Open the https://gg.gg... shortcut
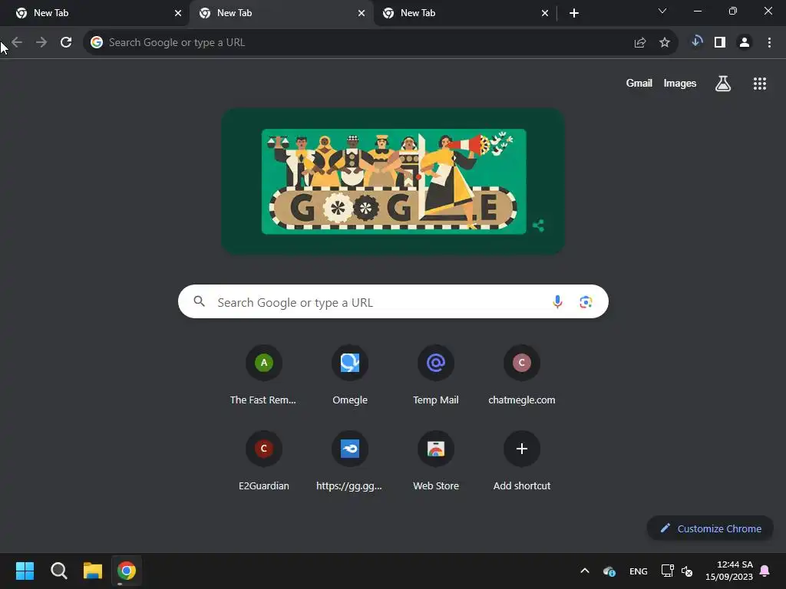 pos(350,461)
